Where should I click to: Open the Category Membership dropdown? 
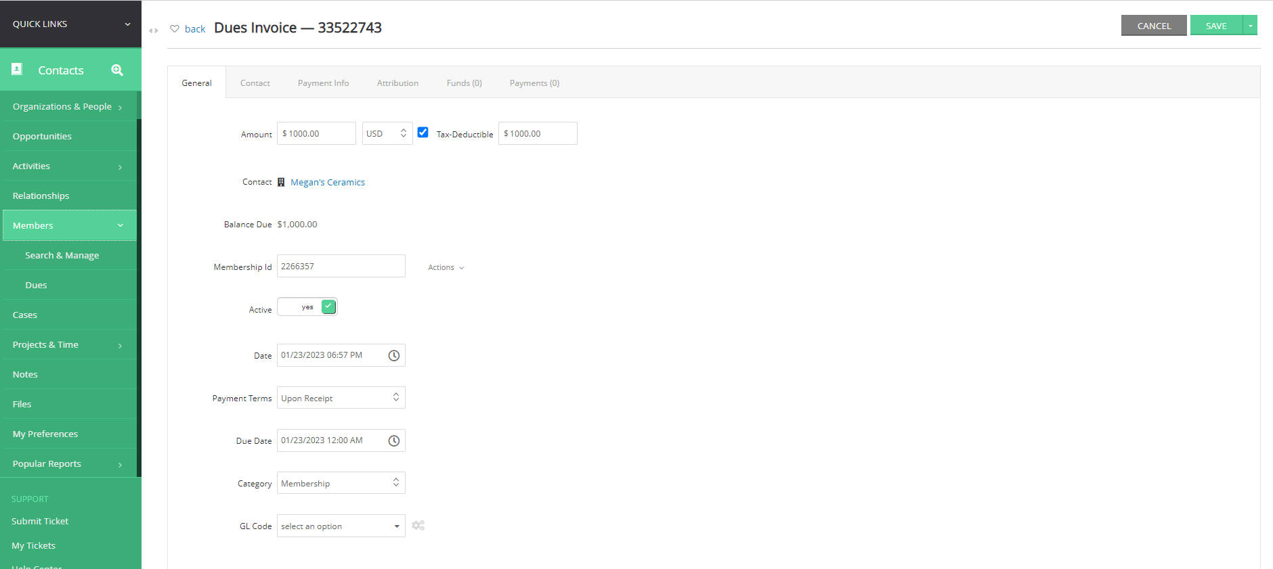coord(341,483)
